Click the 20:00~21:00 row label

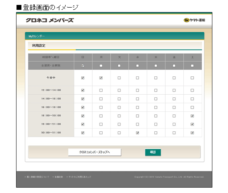pyautogui.click(x=51, y=133)
